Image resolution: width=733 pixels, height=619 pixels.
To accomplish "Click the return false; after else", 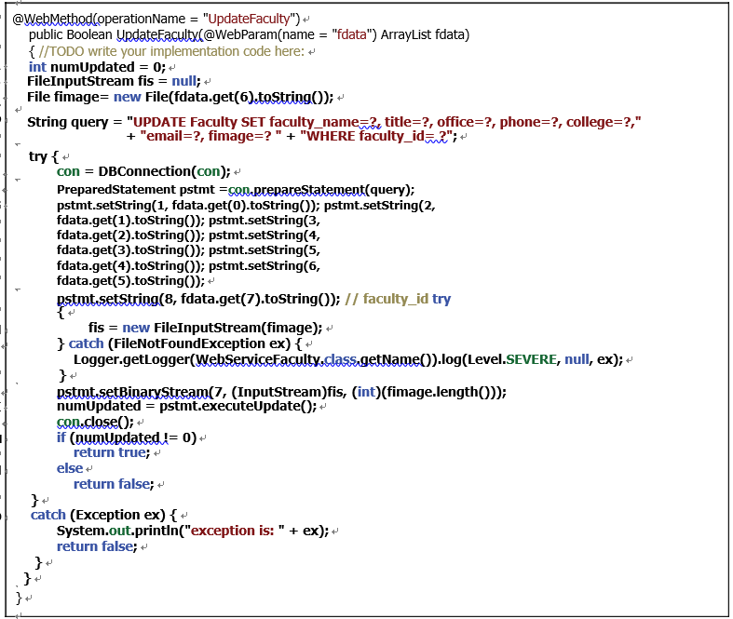I will (114, 484).
